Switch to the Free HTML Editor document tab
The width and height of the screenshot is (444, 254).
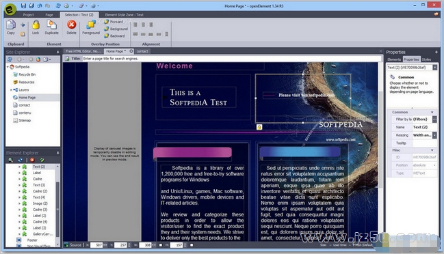tap(83, 51)
